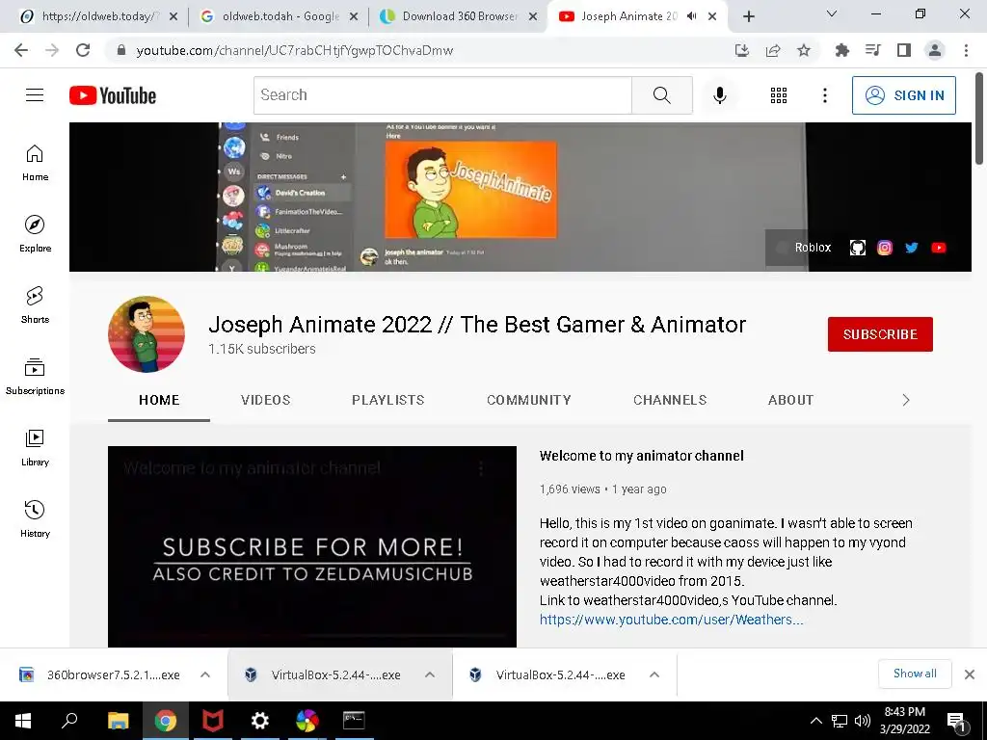Screen dimensions: 987x740
Task: Go to the YouTube logo home link
Action: click(113, 95)
